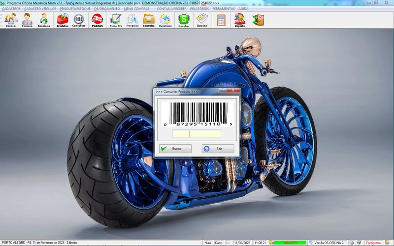Click the Sair button in dialog
Viewport: 394px width, 246px height.
click(x=218, y=149)
